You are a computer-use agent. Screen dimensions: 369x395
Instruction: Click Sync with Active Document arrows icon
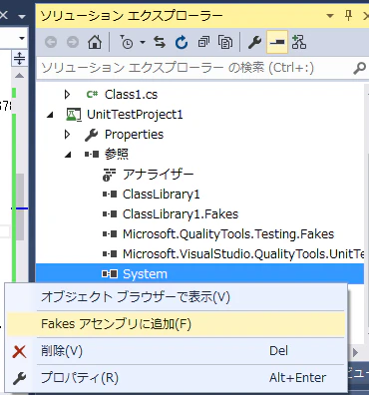coord(160,42)
